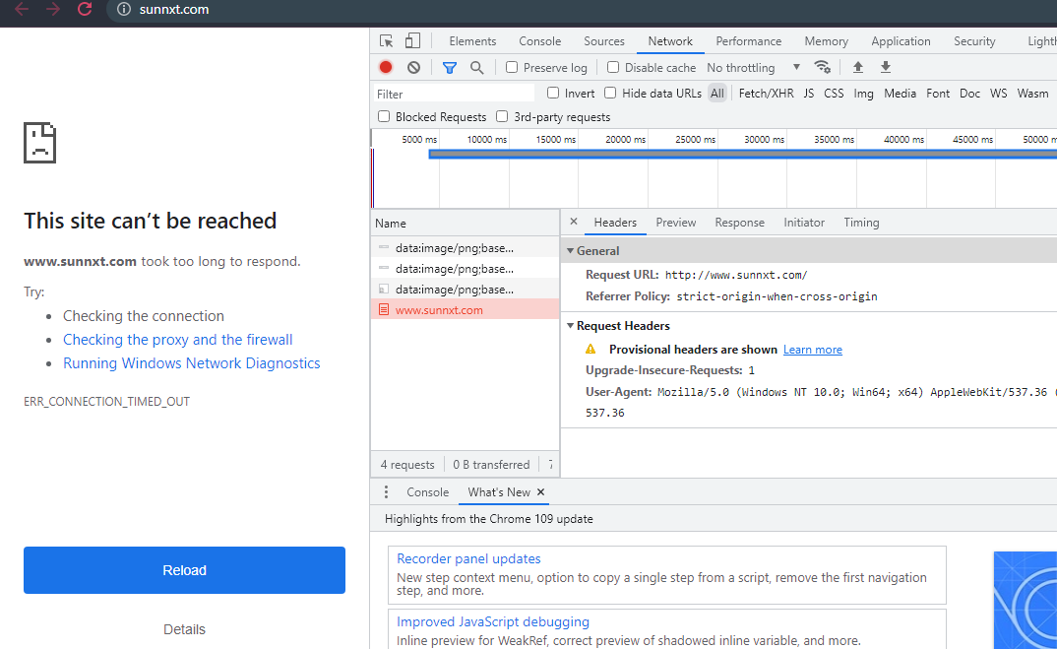The image size is (1057, 649).
Task: Import HAR file upload icon
Action: 858,67
